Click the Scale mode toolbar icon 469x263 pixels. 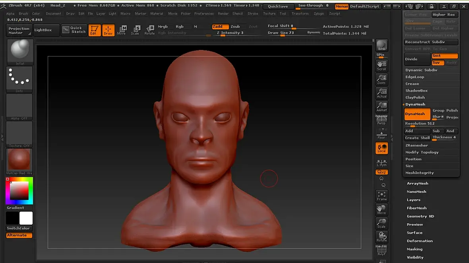pos(135,30)
